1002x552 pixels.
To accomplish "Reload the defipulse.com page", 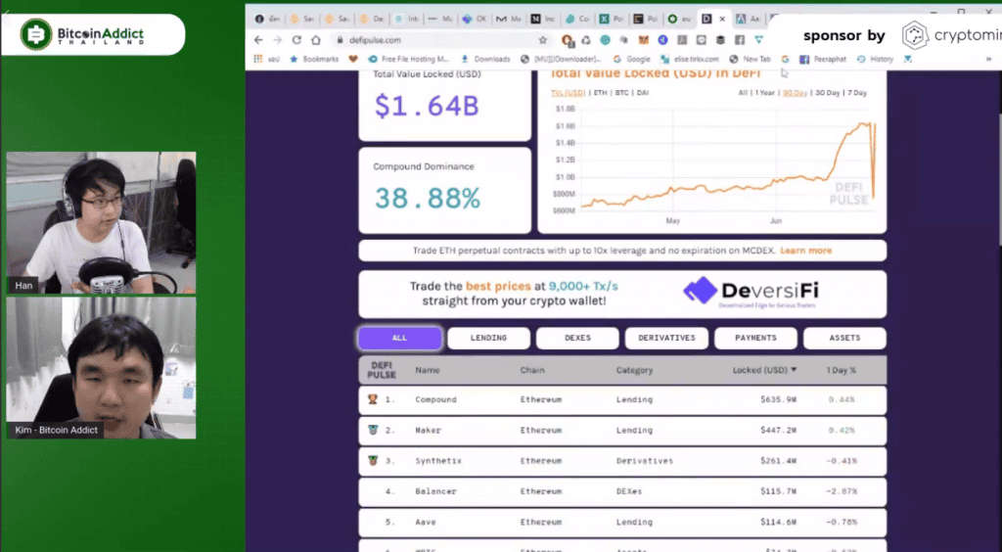I will pyautogui.click(x=296, y=39).
